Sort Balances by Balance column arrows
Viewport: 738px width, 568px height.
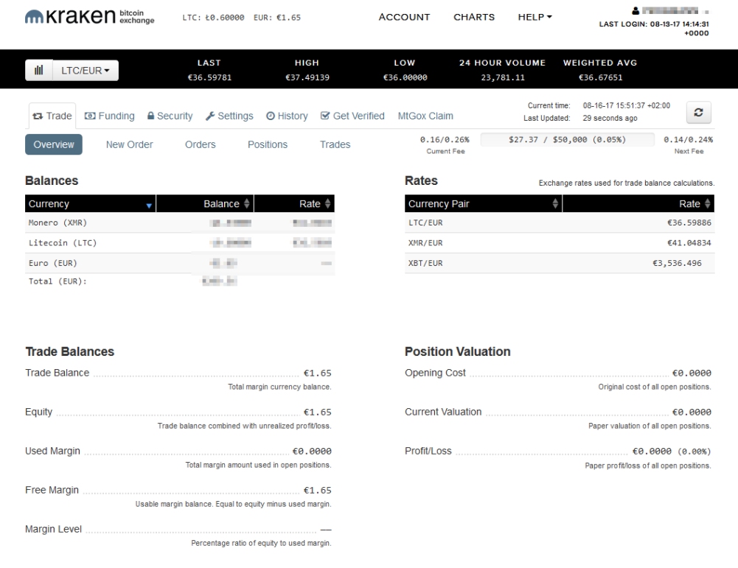pyautogui.click(x=247, y=203)
